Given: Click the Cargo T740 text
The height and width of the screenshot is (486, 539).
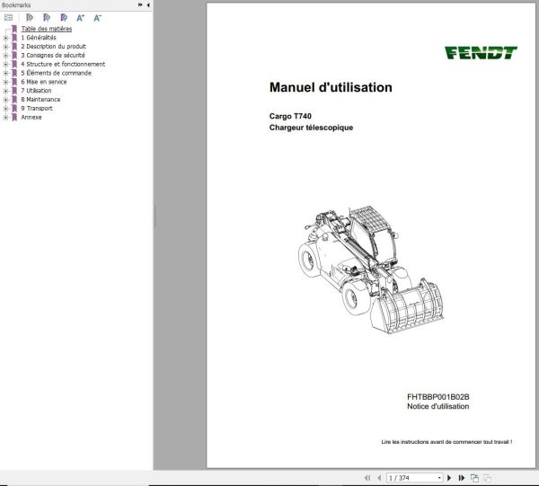Looking at the screenshot, I should click(290, 116).
